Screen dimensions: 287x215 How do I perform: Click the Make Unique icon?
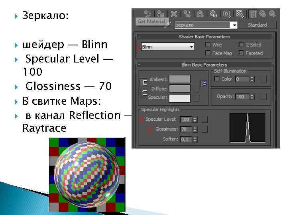click(200, 14)
